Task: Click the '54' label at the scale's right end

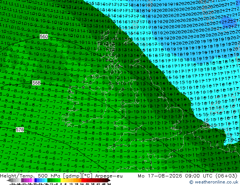Action: [x=109, y=184]
